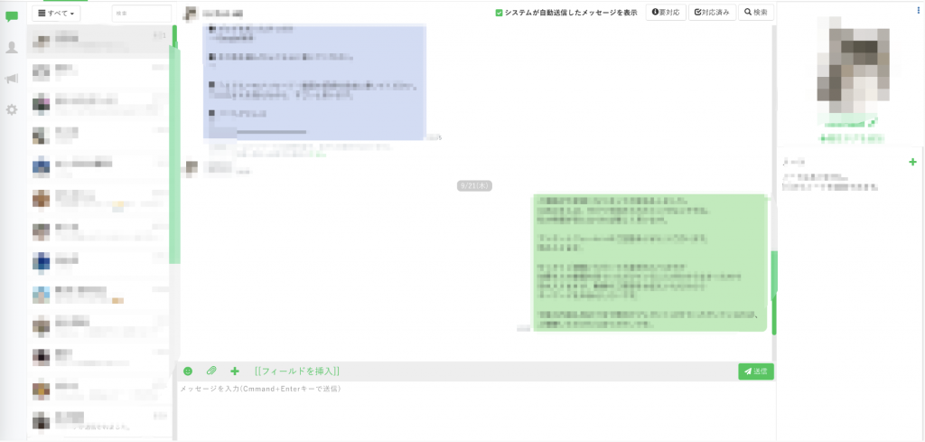Open the broadcast megaphone sidebar icon
This screenshot has height=442, width=925.
[12, 79]
